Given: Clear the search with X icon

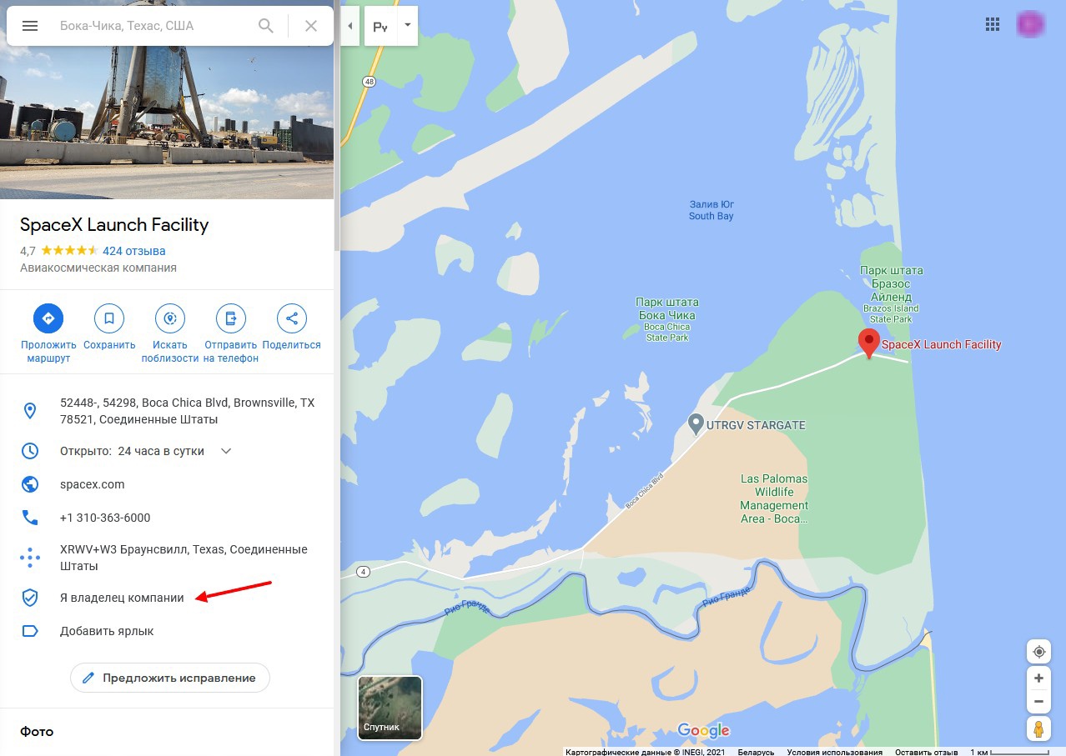Looking at the screenshot, I should (311, 26).
